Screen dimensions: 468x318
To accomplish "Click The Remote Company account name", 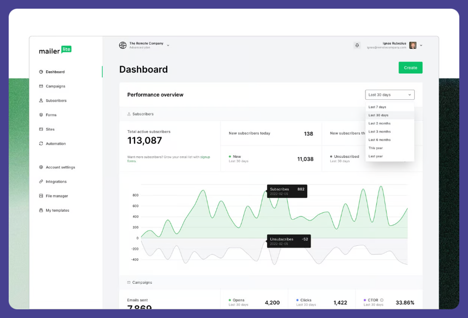I will click(x=146, y=43).
